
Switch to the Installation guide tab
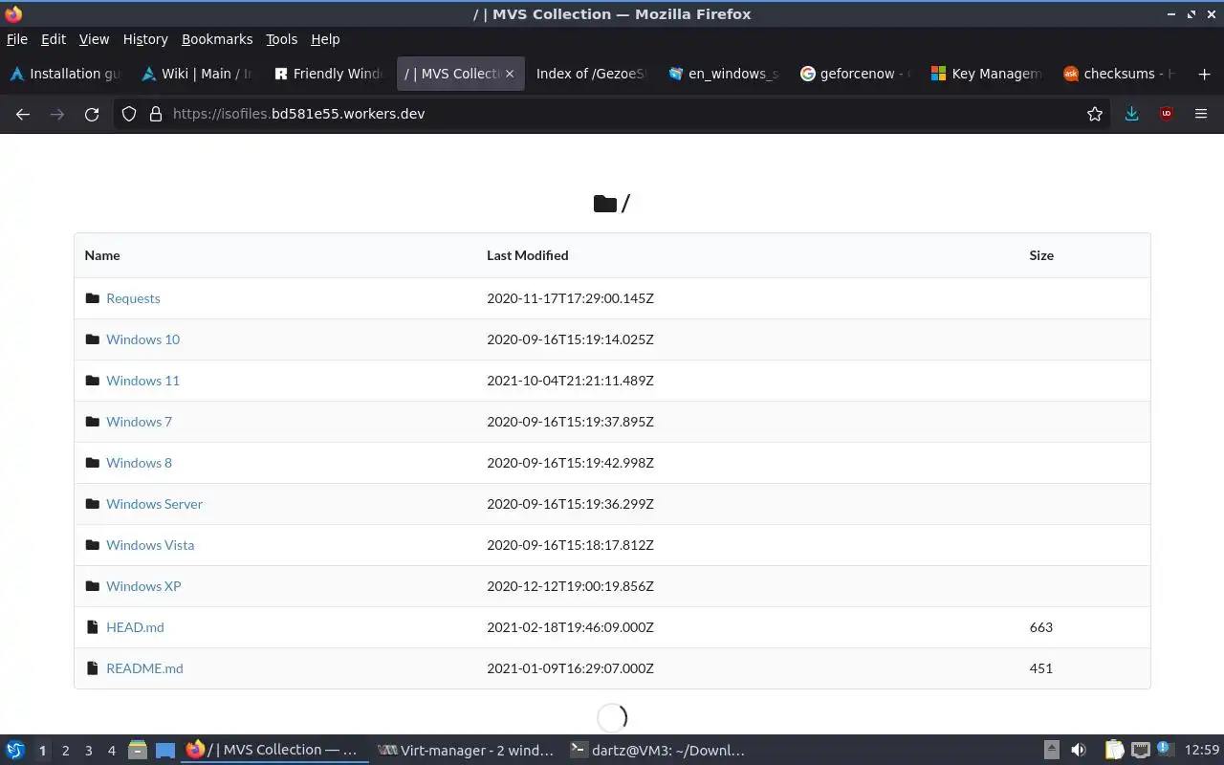[66, 74]
